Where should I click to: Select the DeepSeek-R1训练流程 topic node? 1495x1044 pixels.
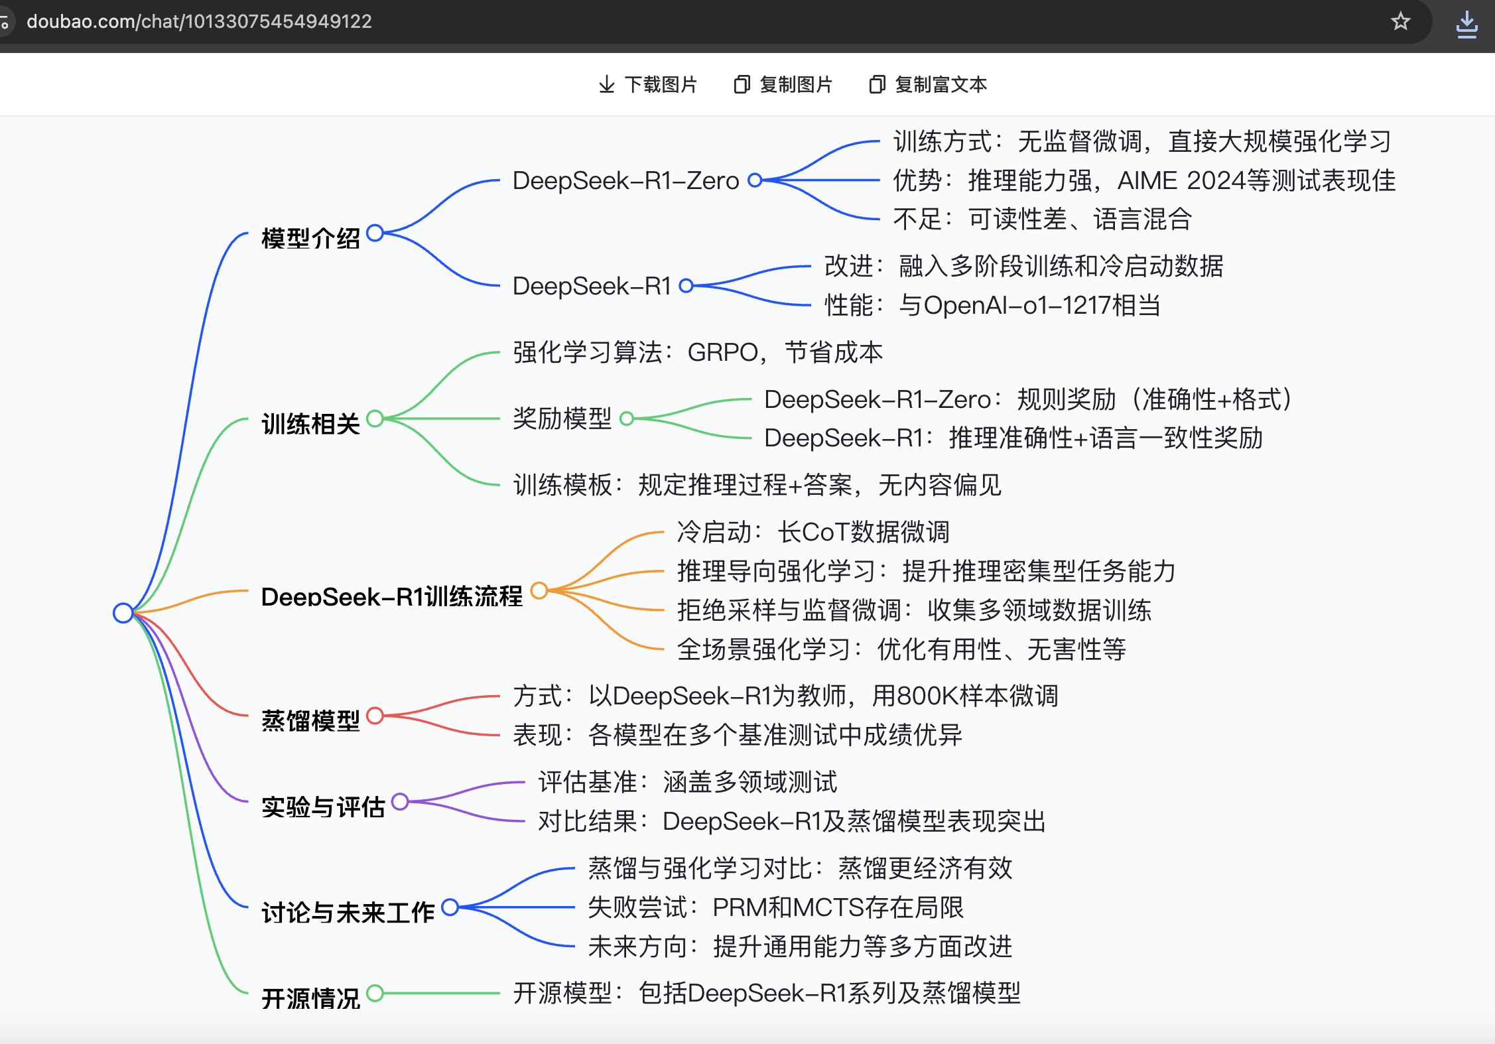(x=392, y=596)
